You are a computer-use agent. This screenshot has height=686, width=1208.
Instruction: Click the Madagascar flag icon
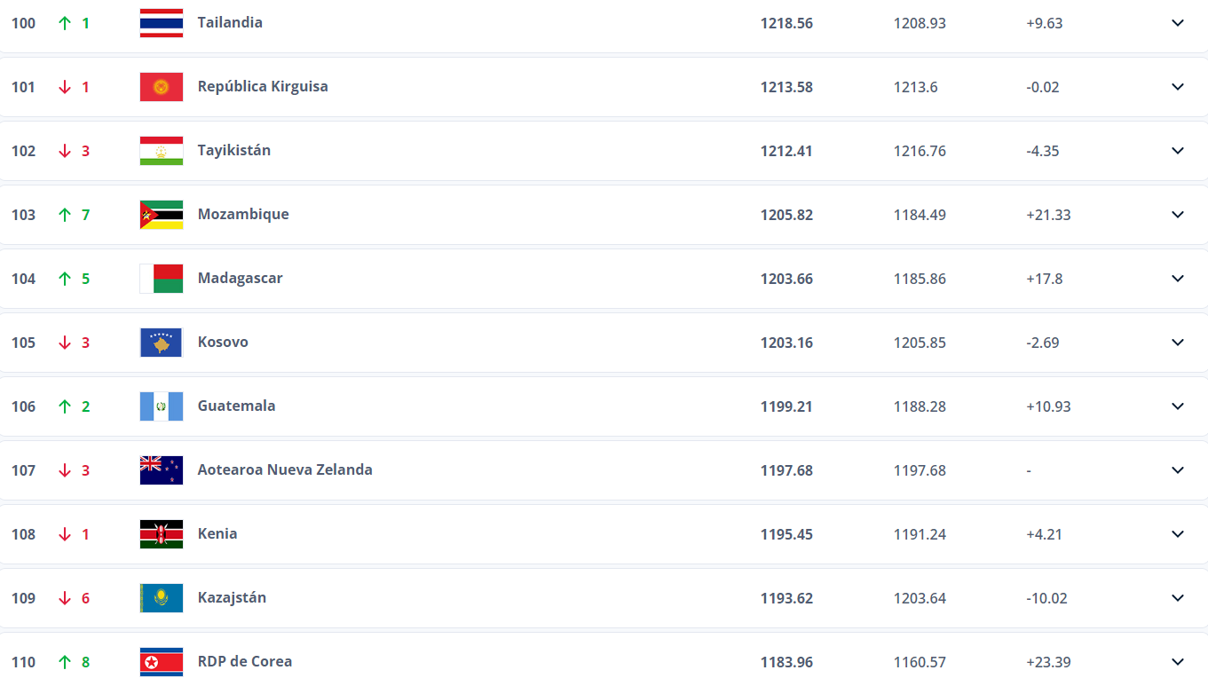point(162,279)
